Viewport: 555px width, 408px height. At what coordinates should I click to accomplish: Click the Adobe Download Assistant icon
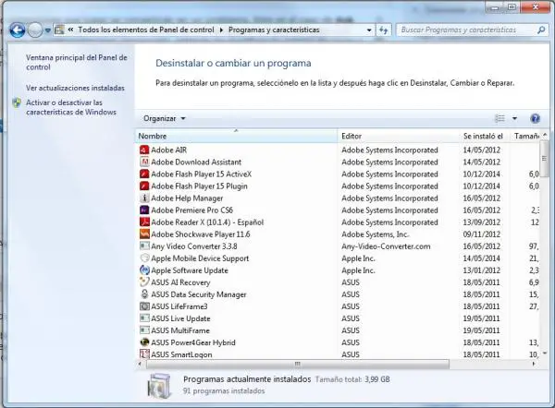pyautogui.click(x=144, y=162)
